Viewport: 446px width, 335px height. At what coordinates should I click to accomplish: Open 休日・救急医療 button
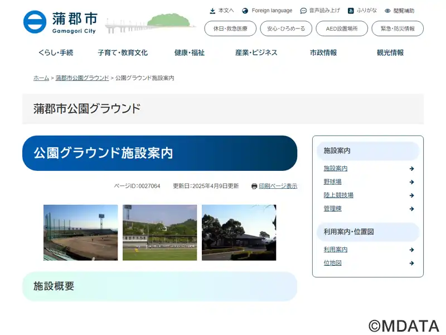[230, 28]
